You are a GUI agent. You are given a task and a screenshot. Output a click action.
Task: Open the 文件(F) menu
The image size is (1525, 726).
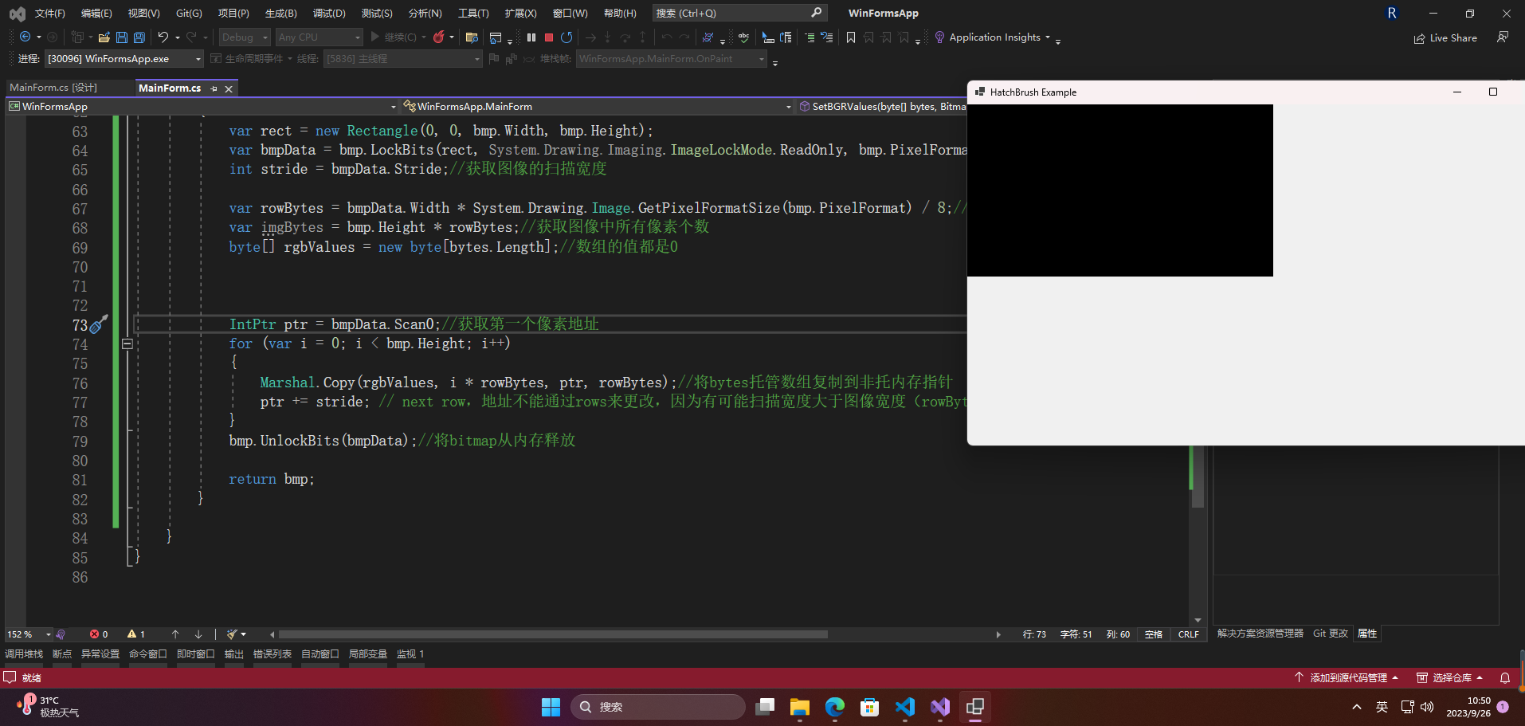(x=50, y=14)
